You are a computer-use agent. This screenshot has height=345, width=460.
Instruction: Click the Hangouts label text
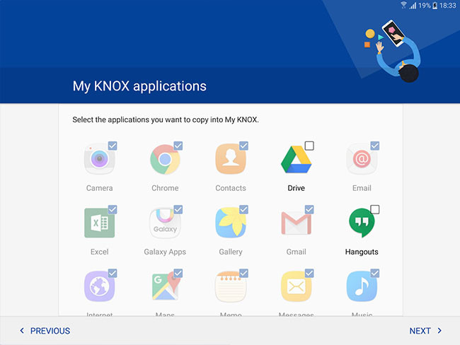(362, 252)
